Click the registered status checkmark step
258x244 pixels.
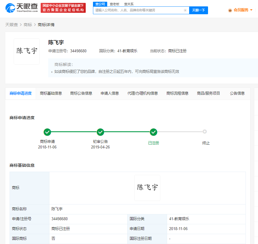153,132
